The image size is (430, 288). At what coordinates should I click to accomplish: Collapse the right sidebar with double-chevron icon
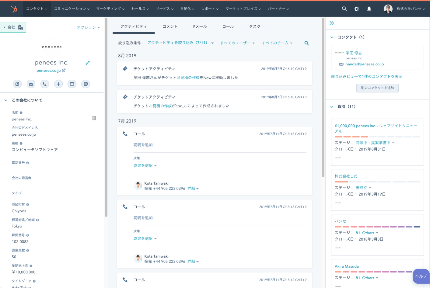332,23
